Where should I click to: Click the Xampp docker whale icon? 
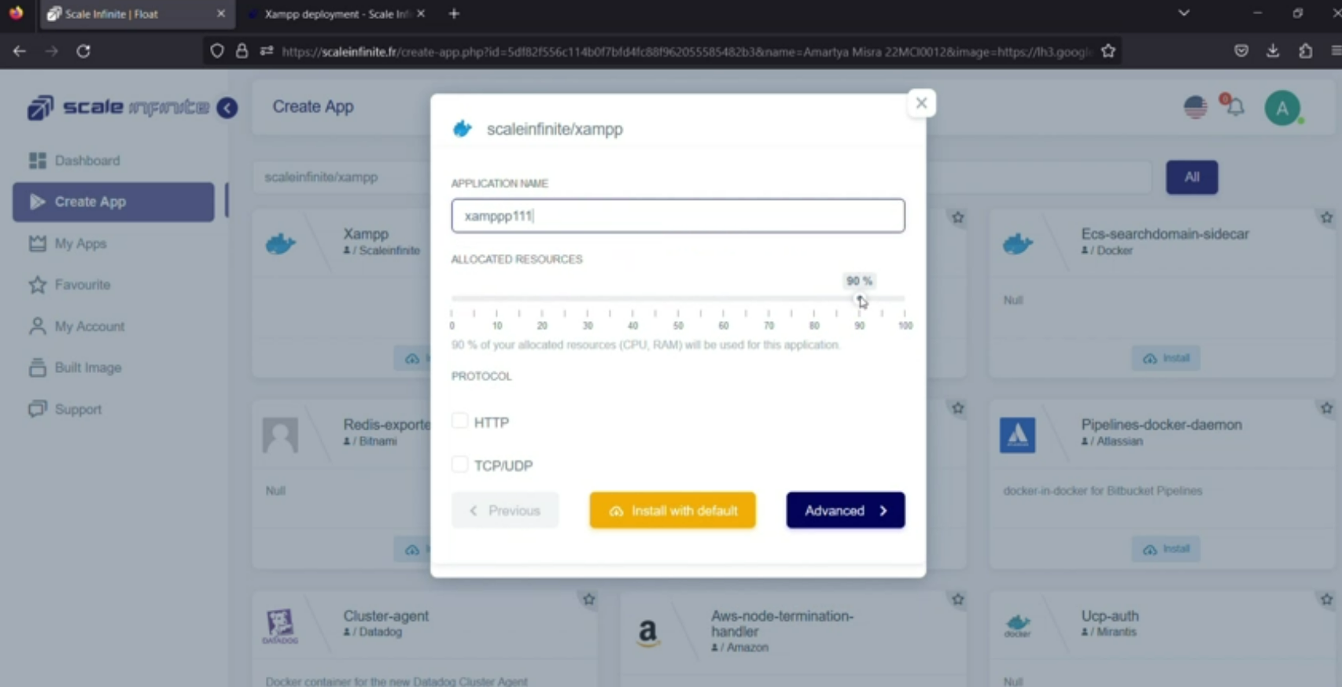pos(280,244)
